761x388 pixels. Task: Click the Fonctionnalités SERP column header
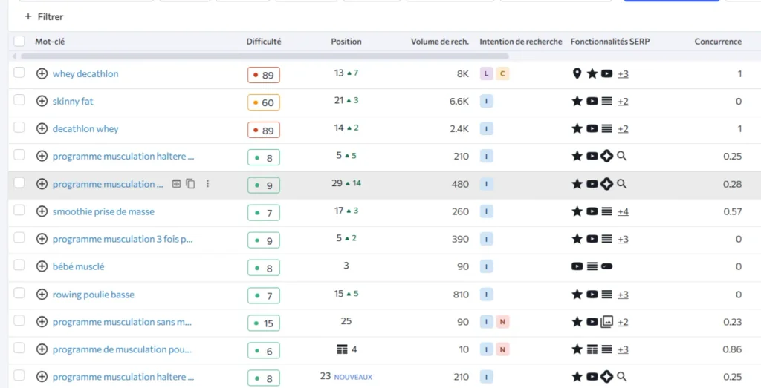(x=610, y=42)
